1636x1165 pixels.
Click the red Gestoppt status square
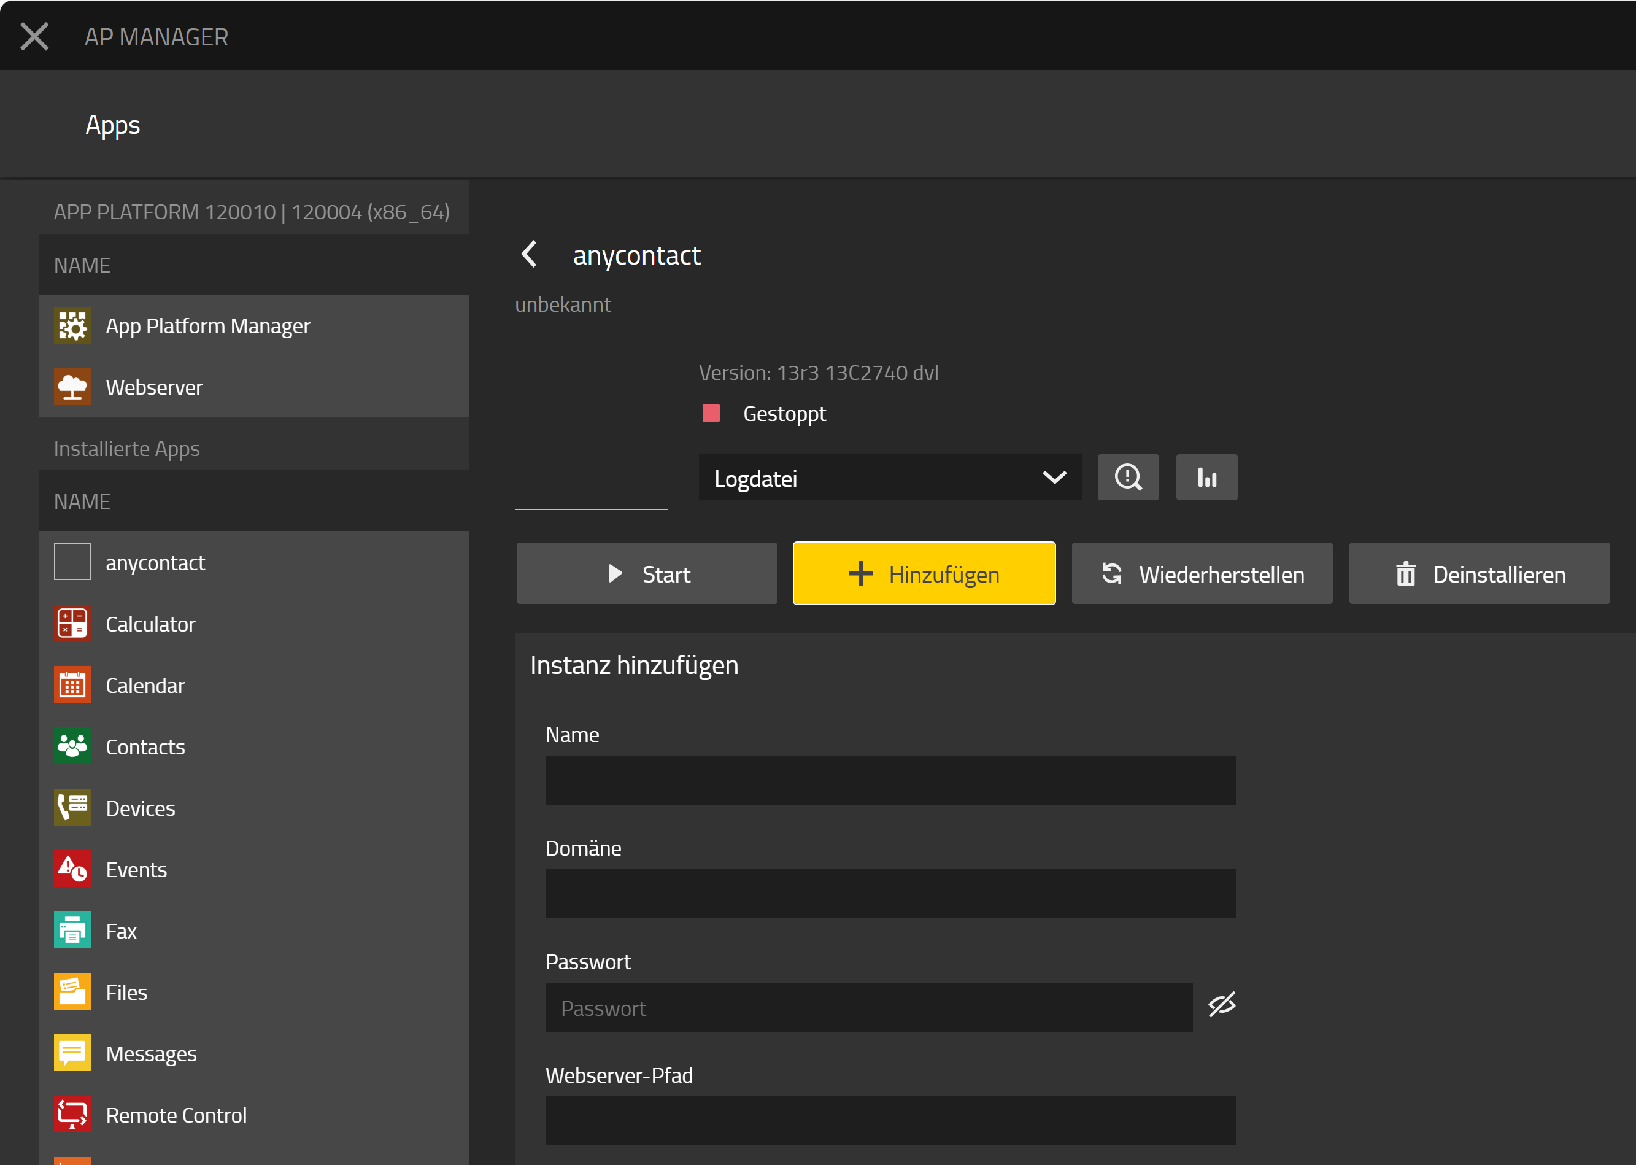pyautogui.click(x=711, y=412)
